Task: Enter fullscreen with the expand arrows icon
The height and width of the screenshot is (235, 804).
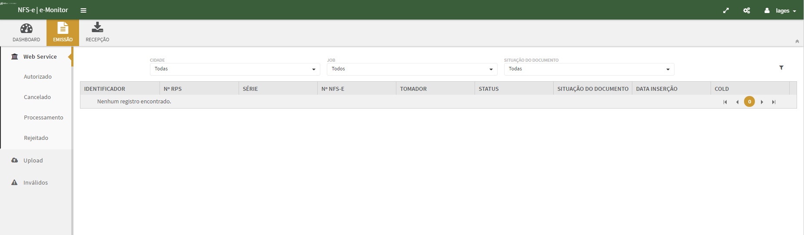Action: tap(726, 10)
